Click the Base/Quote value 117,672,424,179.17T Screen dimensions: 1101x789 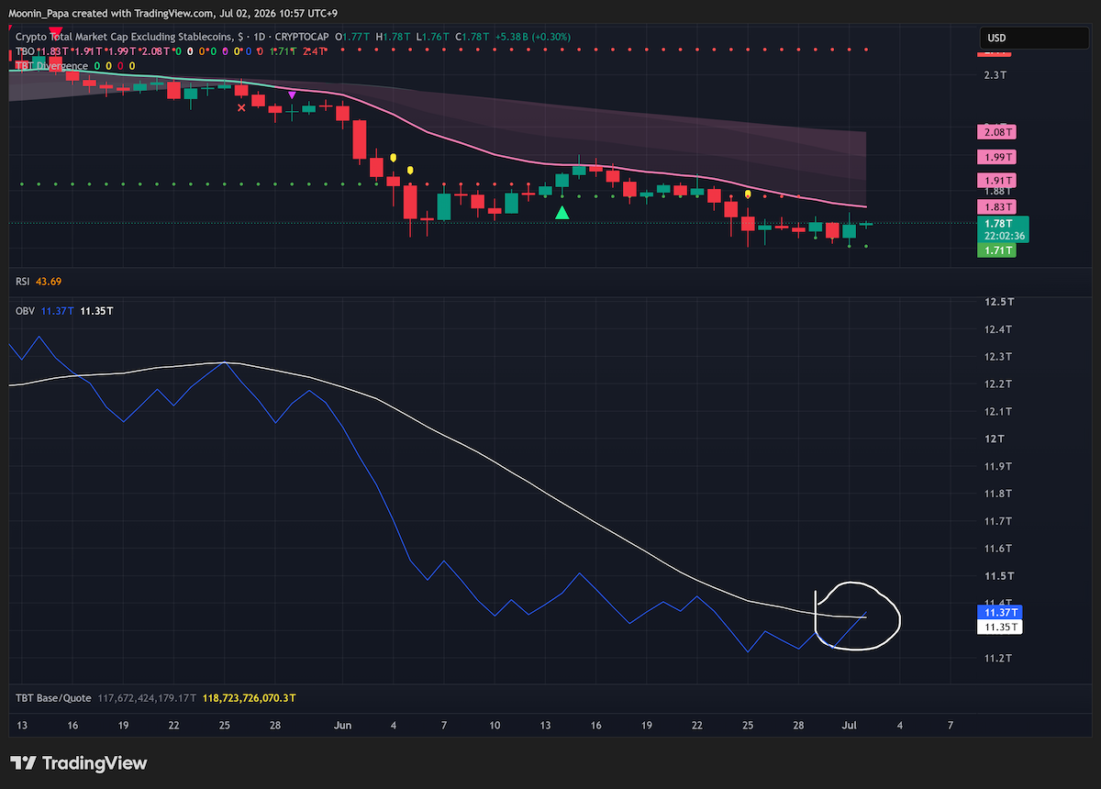(147, 698)
